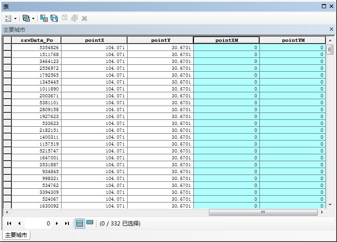Image resolution: width=337 pixels, height=242 pixels.
Task: Go to first record
Action: (x=10, y=224)
